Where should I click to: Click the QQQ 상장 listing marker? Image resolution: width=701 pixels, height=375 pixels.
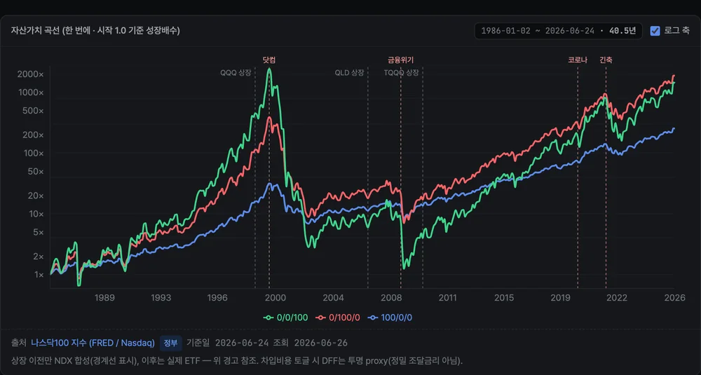(x=236, y=72)
